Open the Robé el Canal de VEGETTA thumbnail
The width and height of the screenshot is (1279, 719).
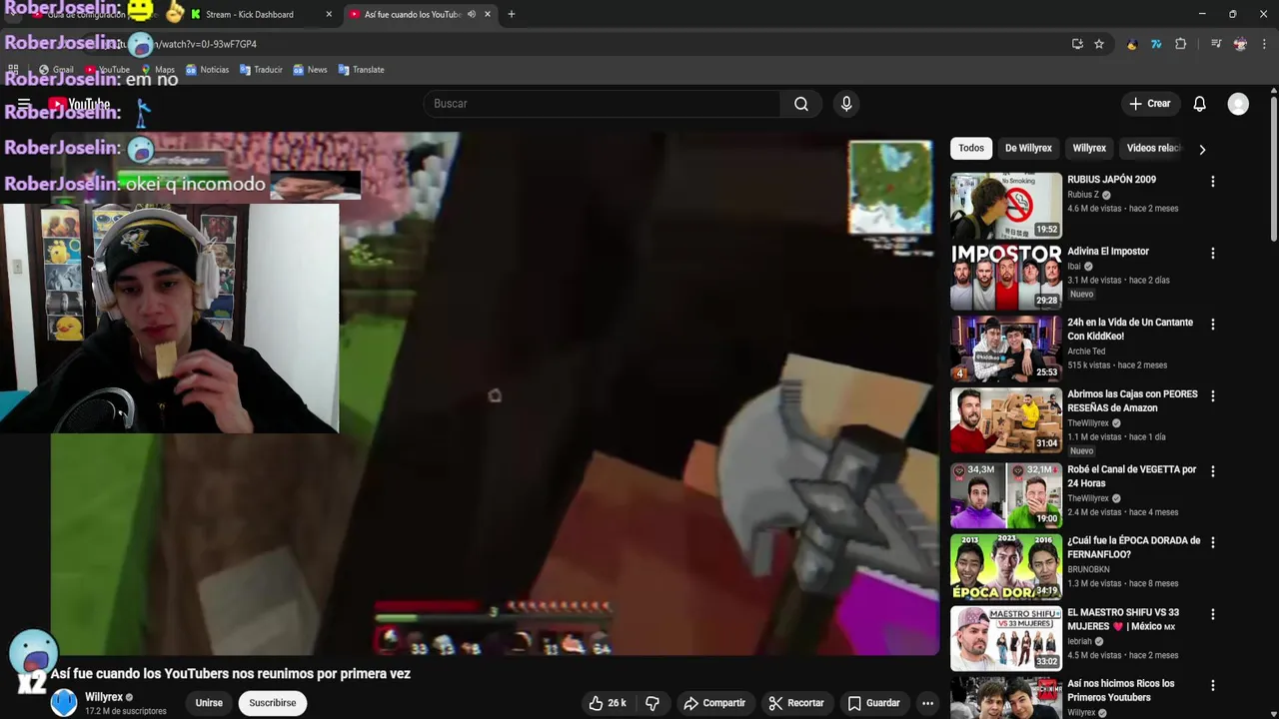(x=1006, y=495)
